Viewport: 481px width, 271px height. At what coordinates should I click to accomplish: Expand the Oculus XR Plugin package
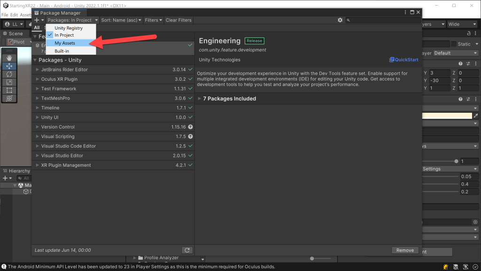[x=37, y=79]
